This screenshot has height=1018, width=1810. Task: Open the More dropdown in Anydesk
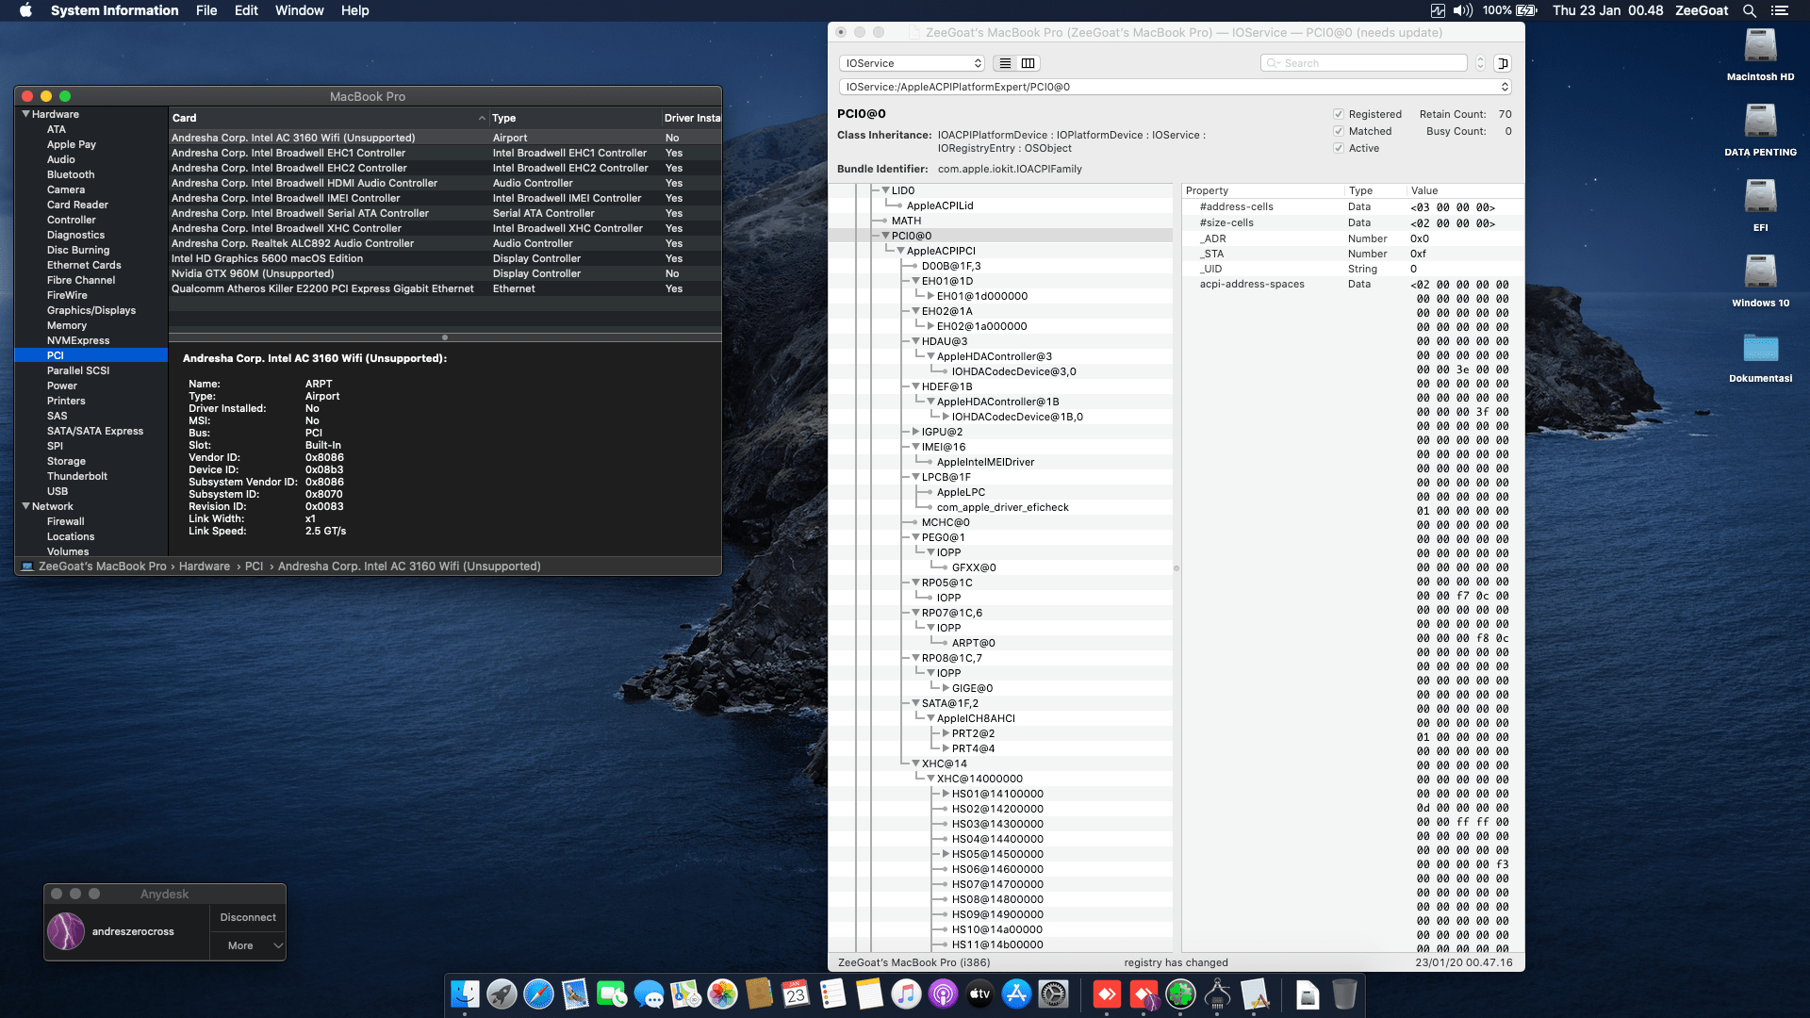248,945
